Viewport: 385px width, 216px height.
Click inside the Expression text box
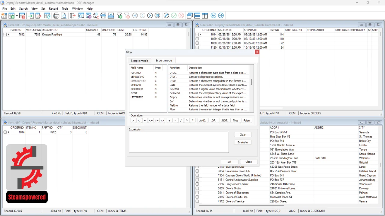tap(179, 142)
